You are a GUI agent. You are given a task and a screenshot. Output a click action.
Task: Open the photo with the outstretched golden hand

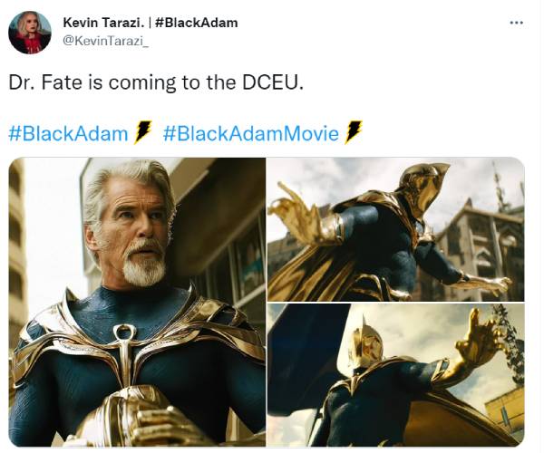[x=395, y=375]
